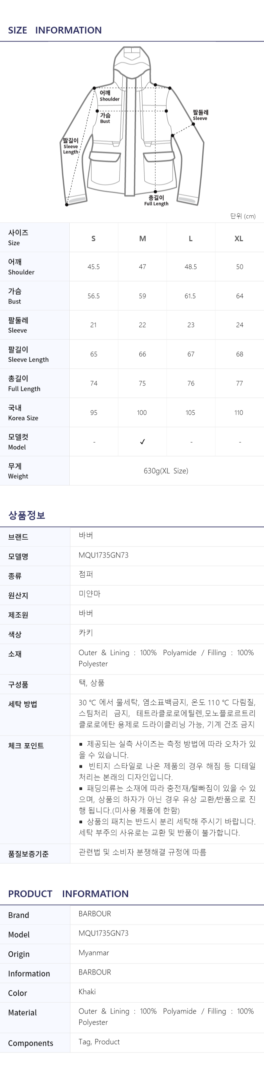Click the Full Length marker on the diagram
This screenshot has width=264, height=1075.
pos(156,200)
